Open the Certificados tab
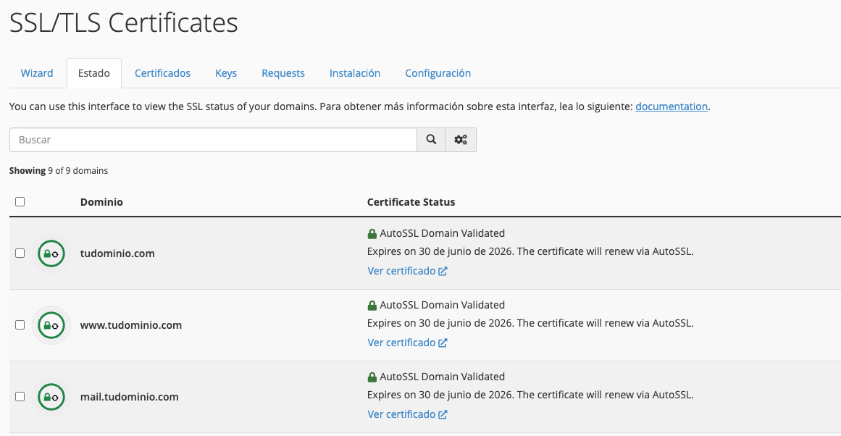The height and width of the screenshot is (436, 841). click(x=162, y=73)
